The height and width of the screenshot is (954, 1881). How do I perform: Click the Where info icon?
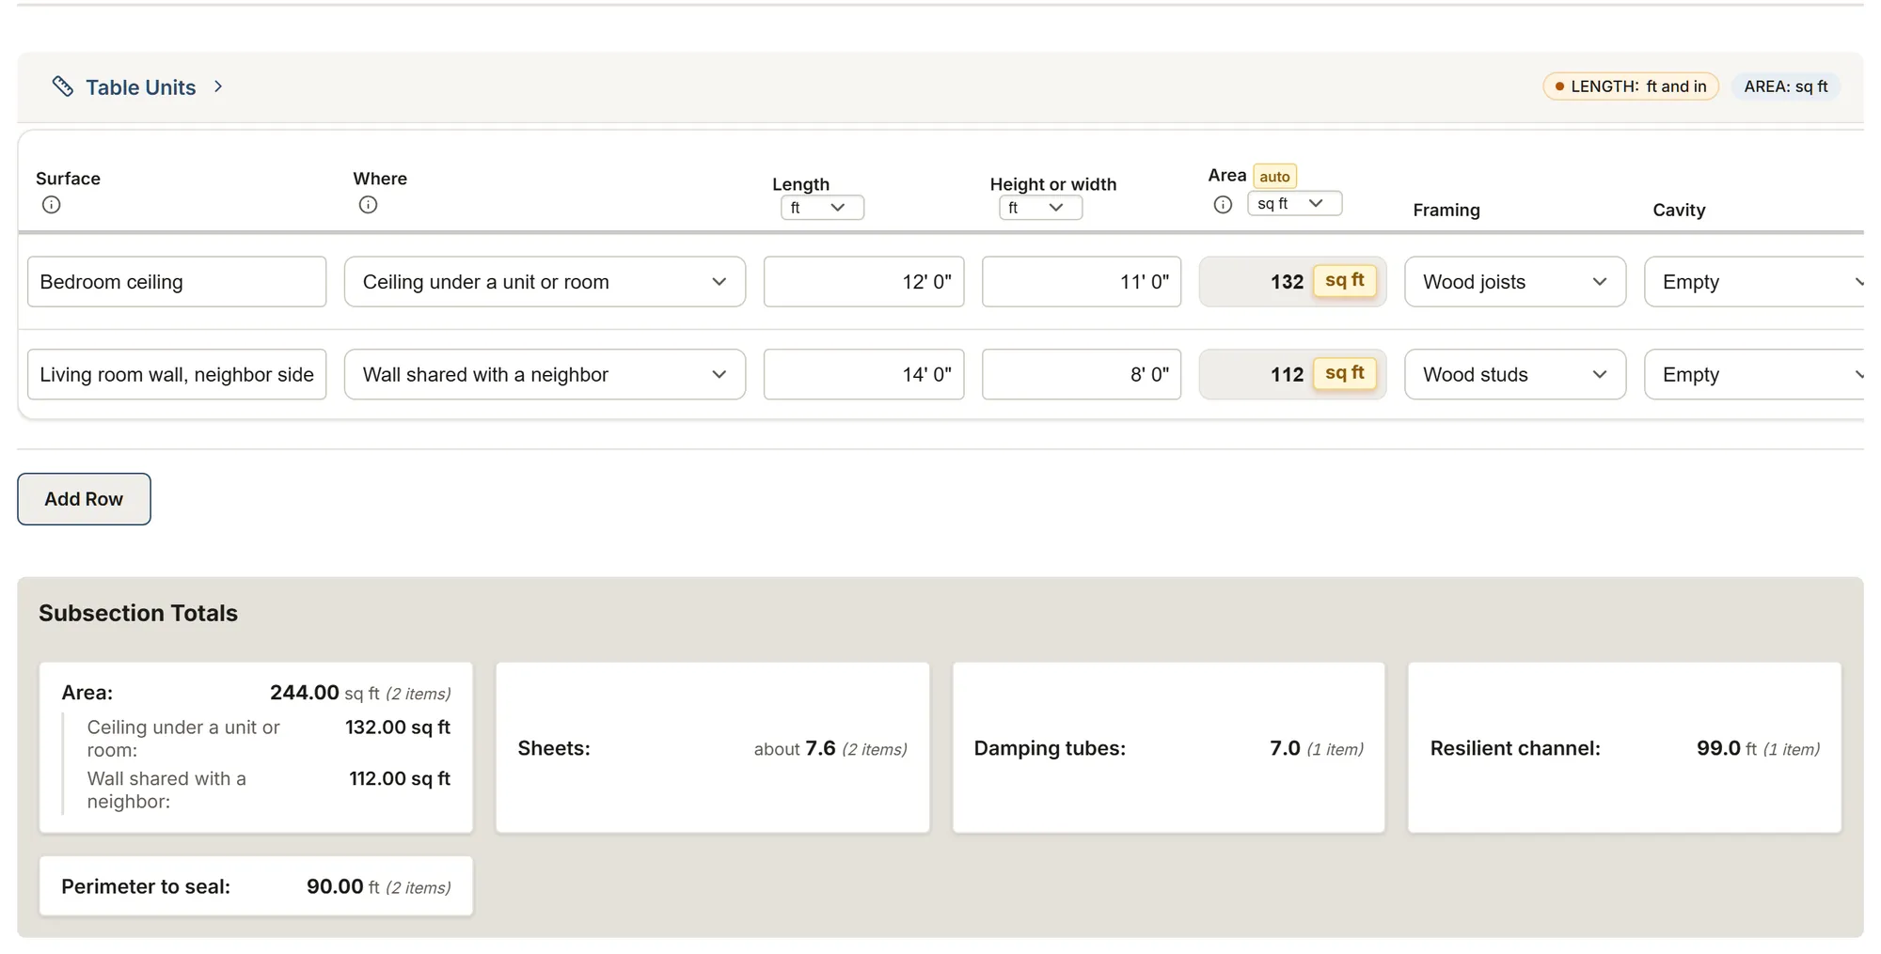tap(368, 205)
